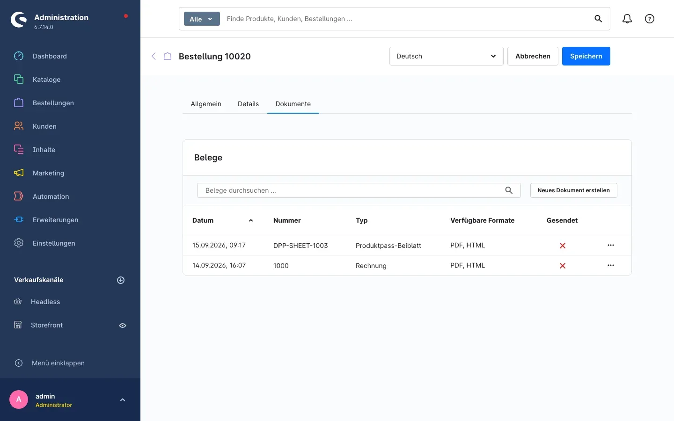
Task: Open actions menu for Rechnung 1000 row
Action: coord(611,265)
